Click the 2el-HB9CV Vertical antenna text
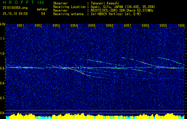The width and height of the screenshot is (187, 119). point(116,14)
